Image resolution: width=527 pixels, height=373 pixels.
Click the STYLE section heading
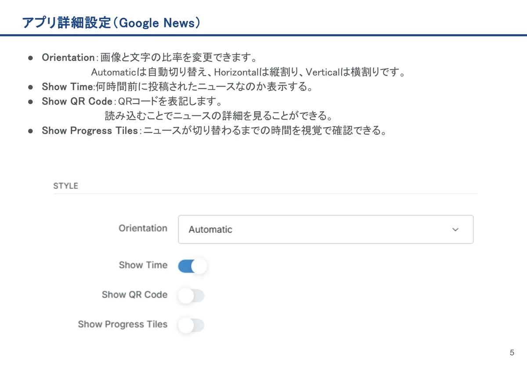coord(66,186)
